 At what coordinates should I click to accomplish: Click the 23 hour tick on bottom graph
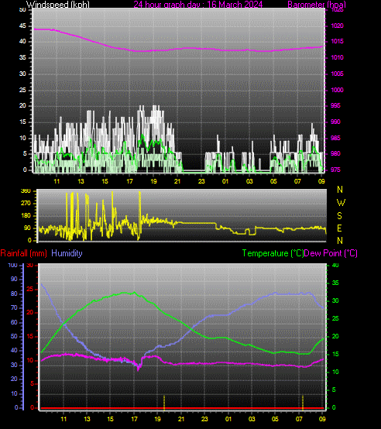tap(204, 419)
